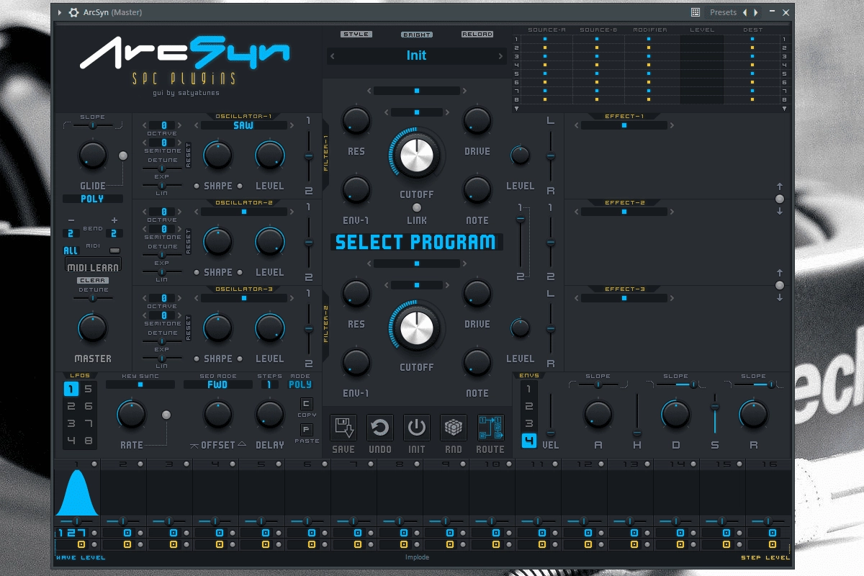Viewport: 864px width, 576px height.
Task: Click the Save preset icon
Action: (343, 428)
